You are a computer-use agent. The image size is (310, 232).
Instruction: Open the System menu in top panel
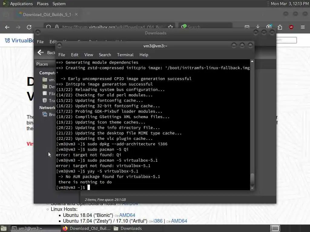[59, 4]
